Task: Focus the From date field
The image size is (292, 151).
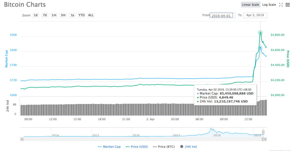Action: [x=221, y=15]
